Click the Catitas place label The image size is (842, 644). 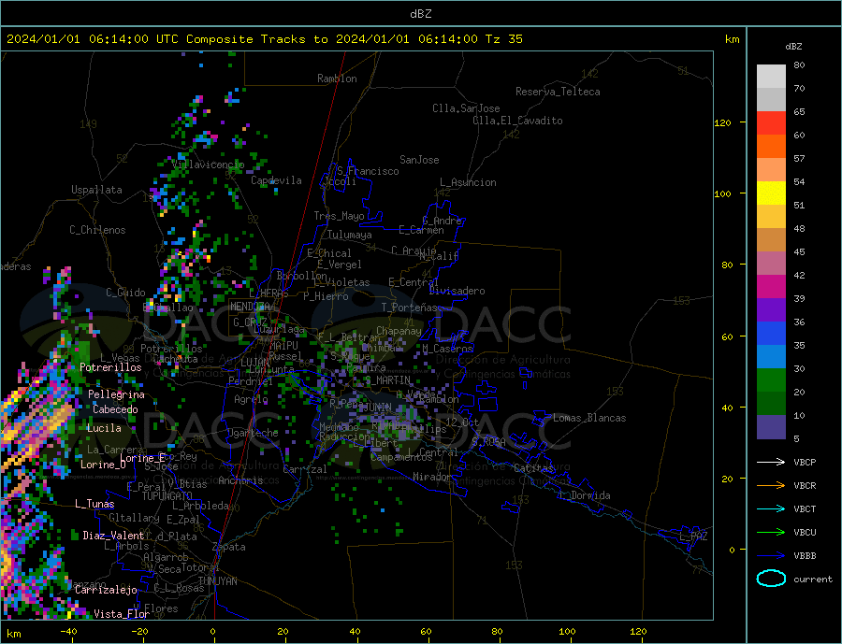534,468
